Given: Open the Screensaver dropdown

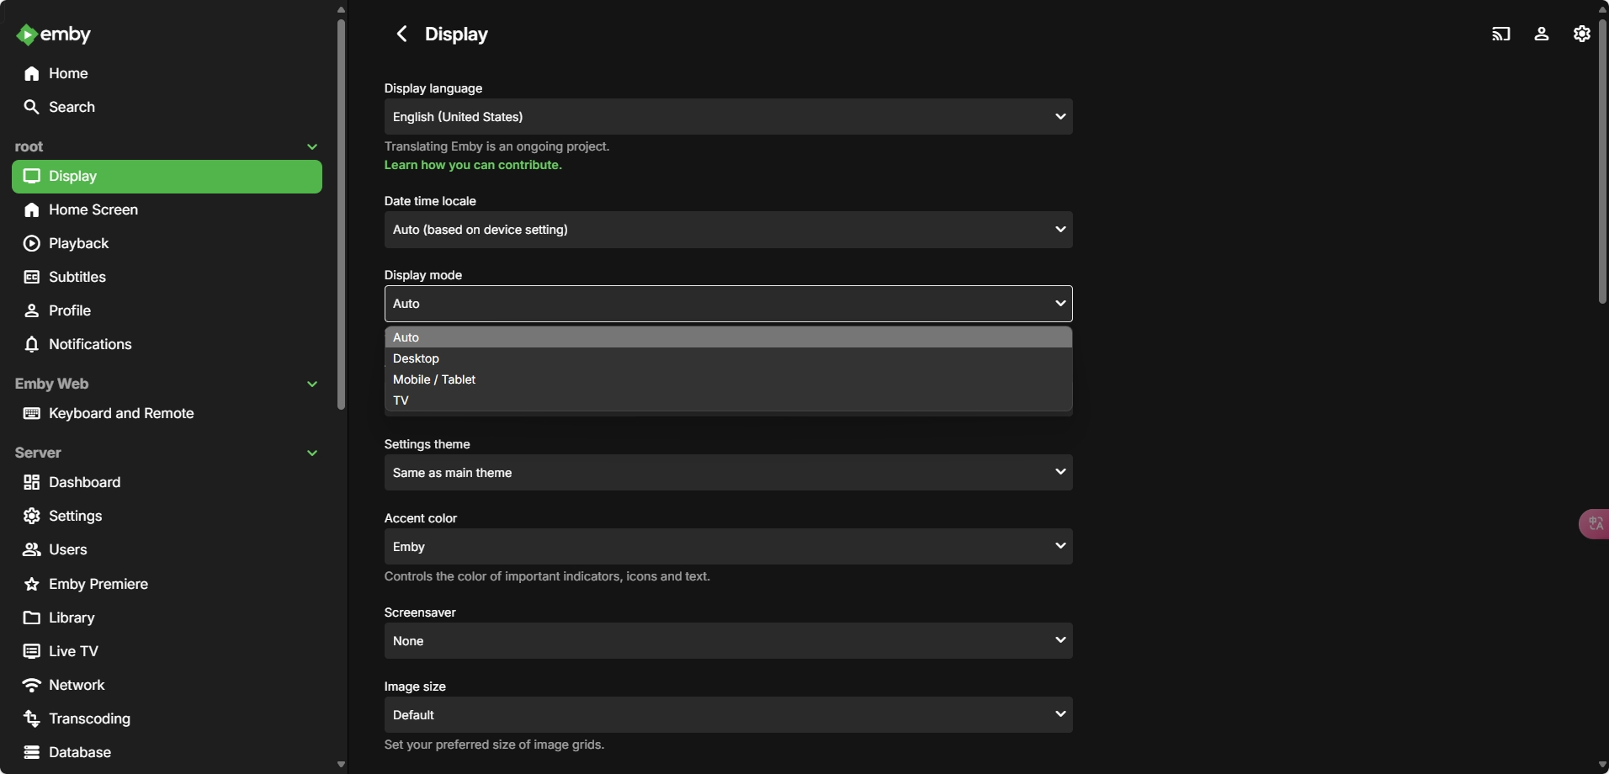Looking at the screenshot, I should (x=729, y=641).
